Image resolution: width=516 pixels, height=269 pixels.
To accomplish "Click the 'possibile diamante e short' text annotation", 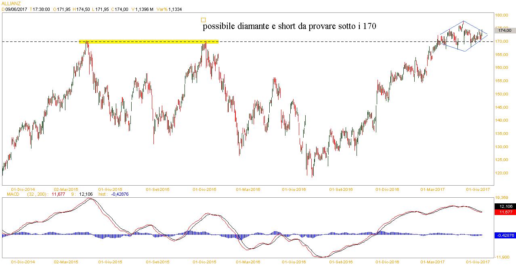I will click(x=289, y=27).
